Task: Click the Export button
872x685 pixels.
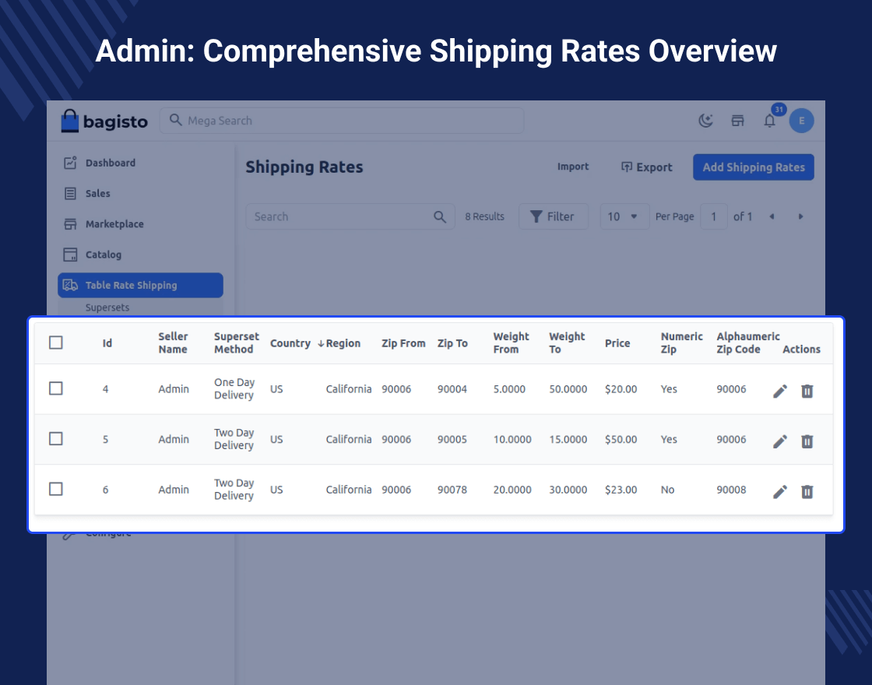Action: click(x=646, y=167)
